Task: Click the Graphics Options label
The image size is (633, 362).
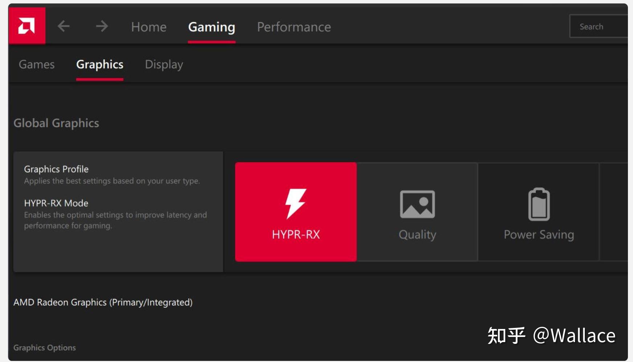Action: click(x=45, y=347)
